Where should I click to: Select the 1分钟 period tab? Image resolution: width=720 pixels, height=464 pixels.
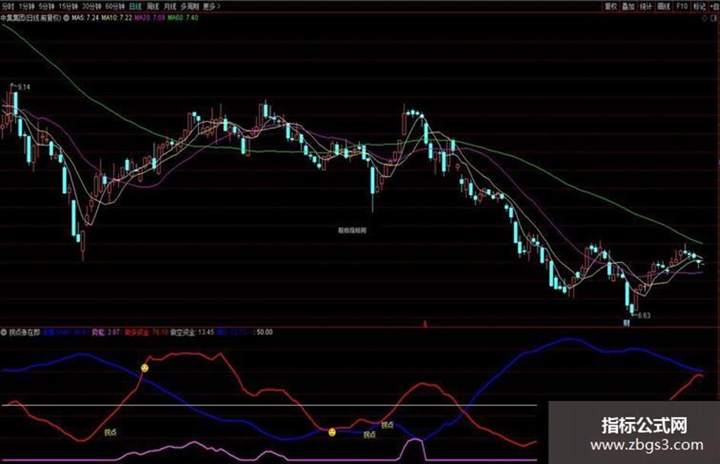coord(27,6)
